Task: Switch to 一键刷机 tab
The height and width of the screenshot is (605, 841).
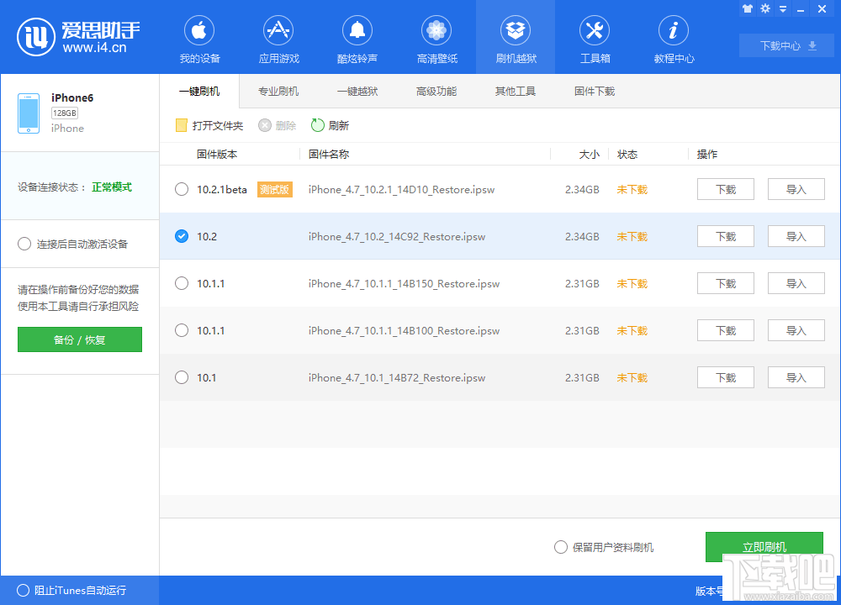Action: click(199, 91)
